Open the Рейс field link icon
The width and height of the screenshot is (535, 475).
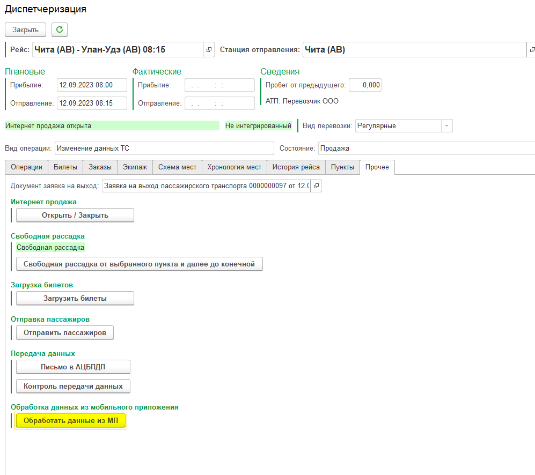pos(209,50)
